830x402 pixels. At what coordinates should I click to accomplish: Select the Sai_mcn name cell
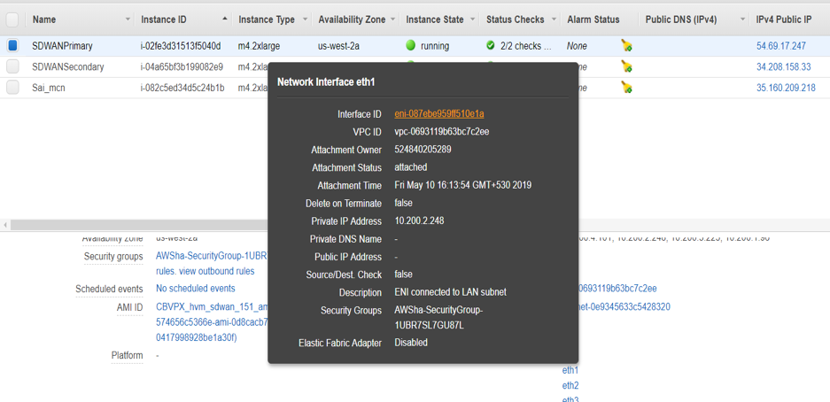[x=50, y=88]
